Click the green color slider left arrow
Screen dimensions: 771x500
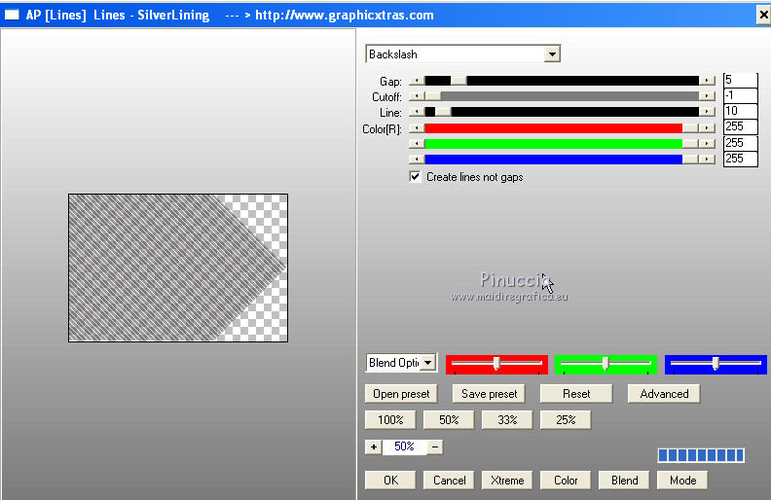[417, 144]
